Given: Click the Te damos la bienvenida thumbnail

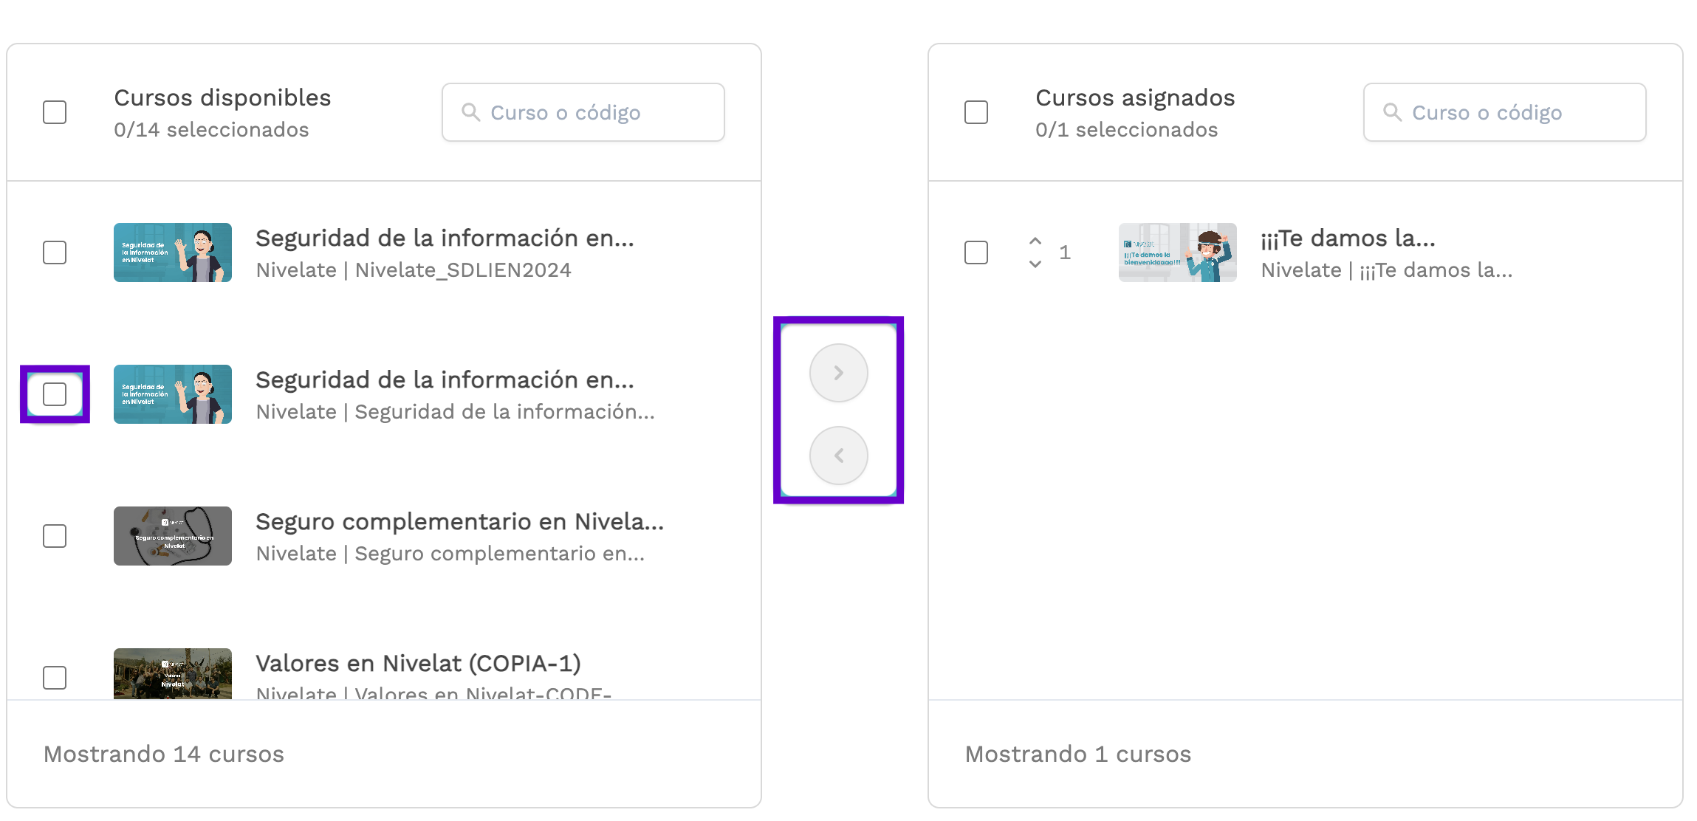Looking at the screenshot, I should [1178, 253].
